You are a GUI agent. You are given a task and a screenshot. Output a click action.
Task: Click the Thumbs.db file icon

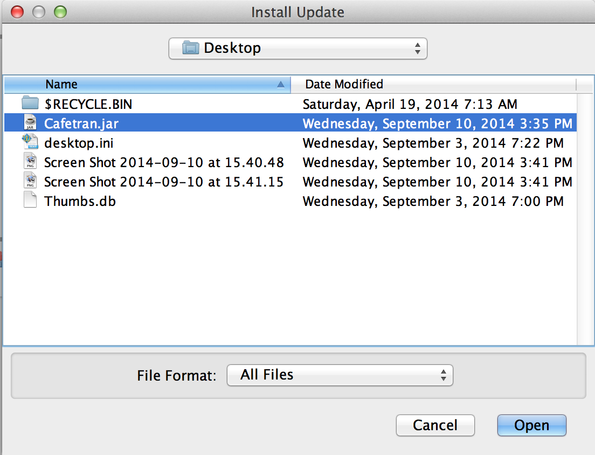pos(30,201)
